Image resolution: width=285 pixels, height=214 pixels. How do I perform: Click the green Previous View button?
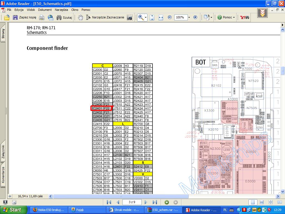(x=167, y=202)
